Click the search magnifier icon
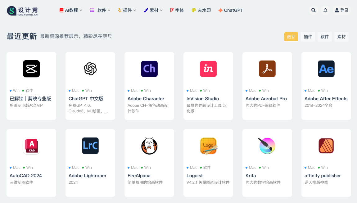 coord(314,10)
